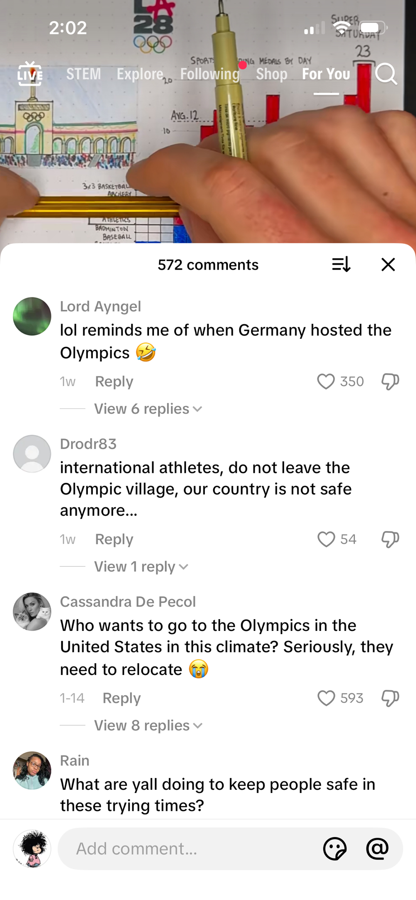The height and width of the screenshot is (900, 416).
Task: Reply to Cassandra De Pecol's comment
Action: pyautogui.click(x=122, y=698)
